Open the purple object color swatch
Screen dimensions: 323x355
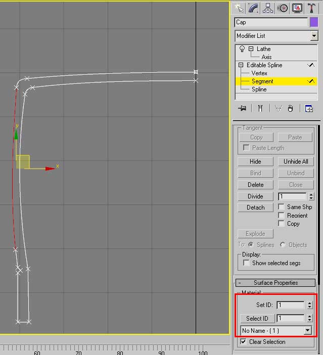[313, 22]
